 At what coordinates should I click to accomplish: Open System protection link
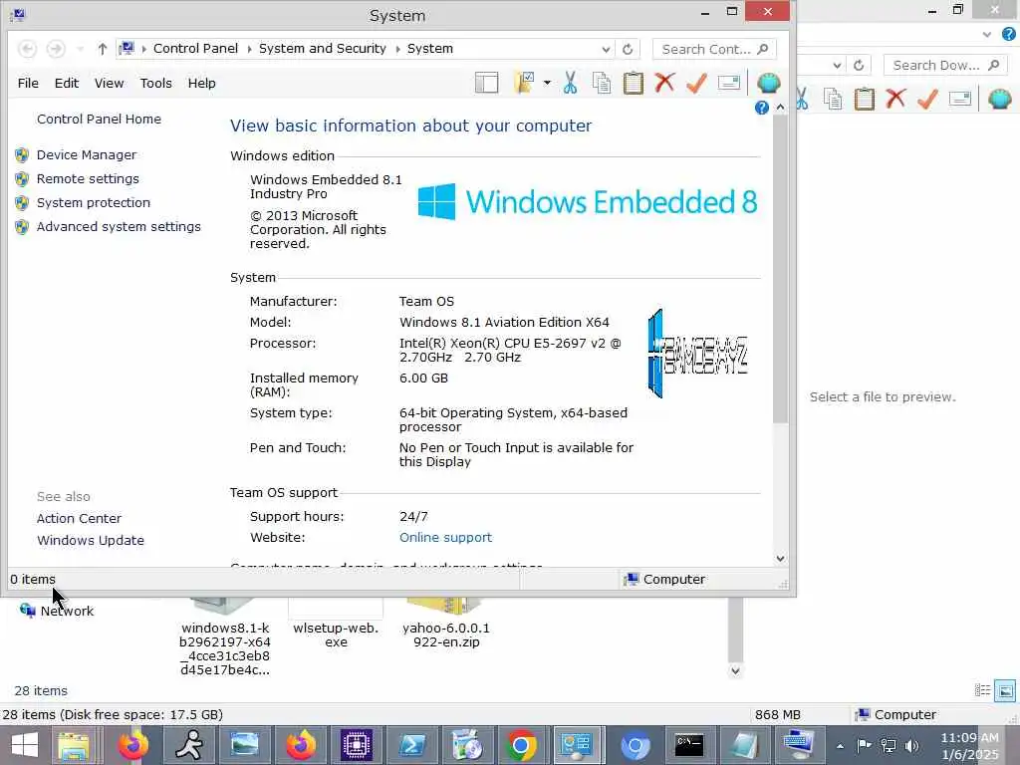click(93, 203)
